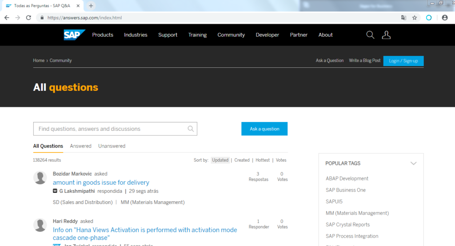Open the Developer menu
Image resolution: width=455 pixels, height=246 pixels.
coord(267,35)
